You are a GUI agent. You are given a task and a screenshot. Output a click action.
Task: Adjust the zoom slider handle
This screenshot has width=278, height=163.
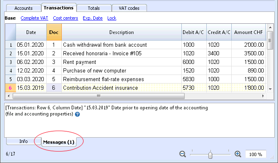210,155
